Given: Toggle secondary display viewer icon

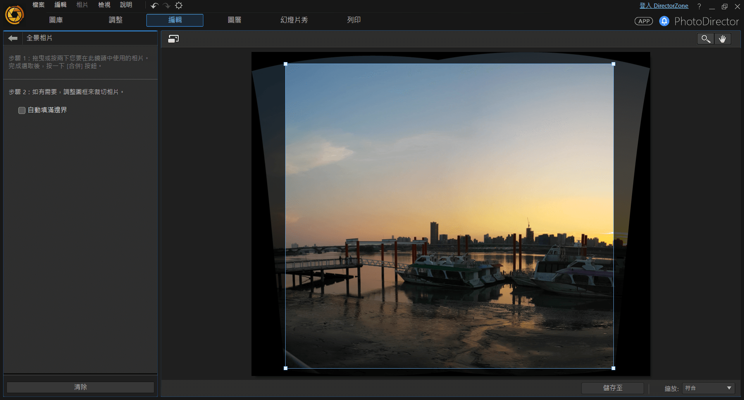Looking at the screenshot, I should [173, 39].
